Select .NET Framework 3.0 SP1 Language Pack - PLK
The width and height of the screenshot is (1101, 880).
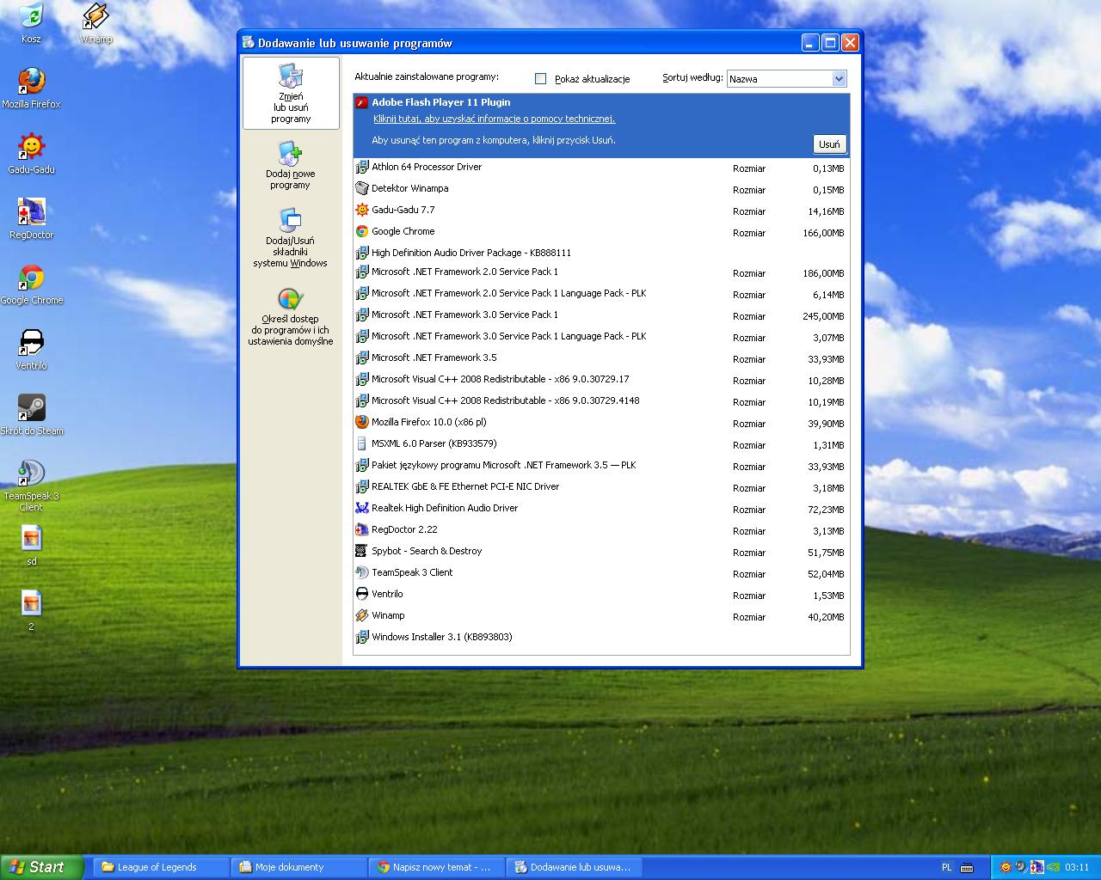tap(601, 337)
